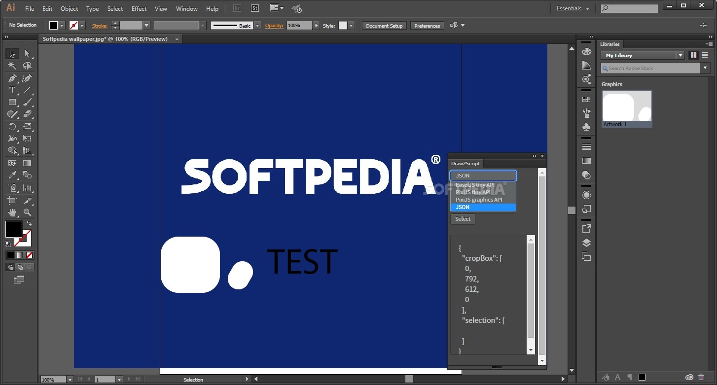Select the Lasso tool
This screenshot has height=385, width=717.
pos(27,66)
